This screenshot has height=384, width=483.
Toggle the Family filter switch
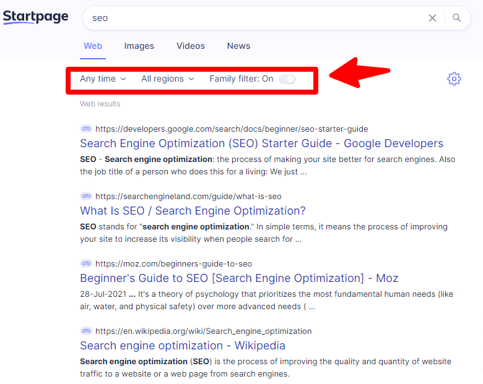point(287,79)
